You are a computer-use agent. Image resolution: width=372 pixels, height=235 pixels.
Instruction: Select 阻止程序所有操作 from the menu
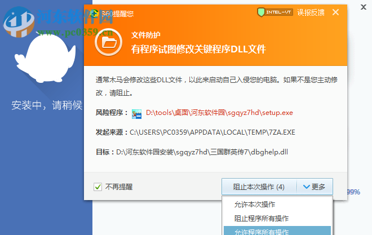[277, 218]
